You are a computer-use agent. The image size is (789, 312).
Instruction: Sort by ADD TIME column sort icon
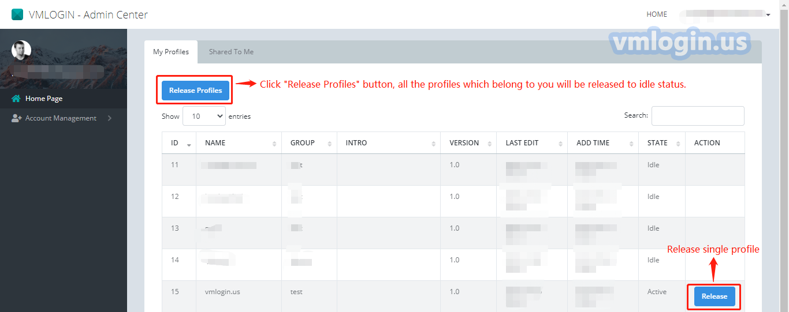(x=631, y=144)
